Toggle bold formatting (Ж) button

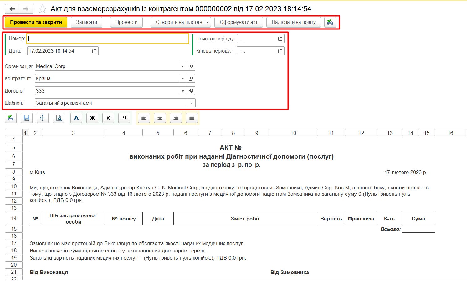click(92, 118)
